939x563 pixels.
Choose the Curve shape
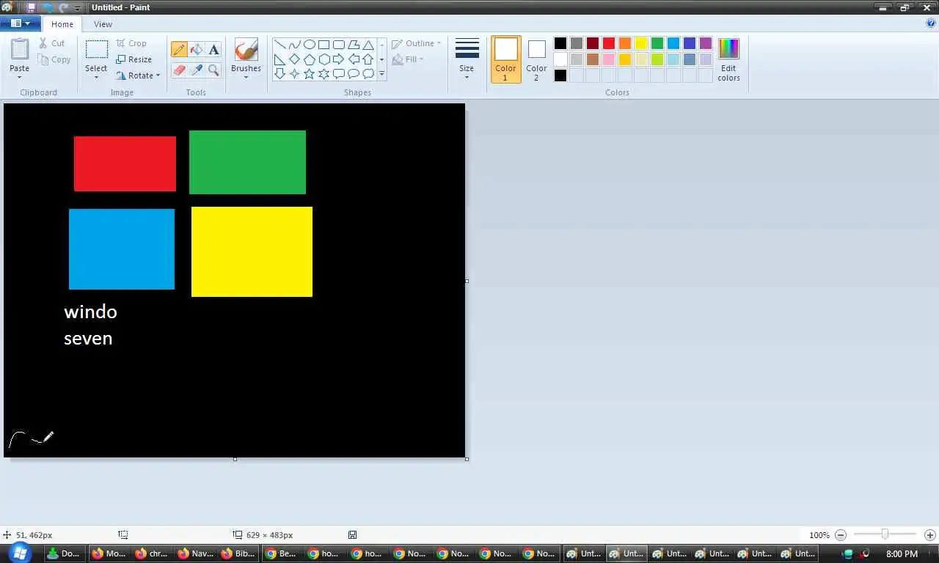(294, 45)
